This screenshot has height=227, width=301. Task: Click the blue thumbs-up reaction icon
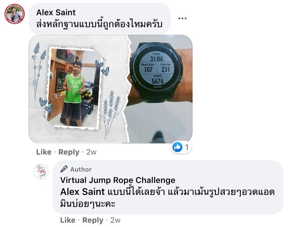coord(178,147)
